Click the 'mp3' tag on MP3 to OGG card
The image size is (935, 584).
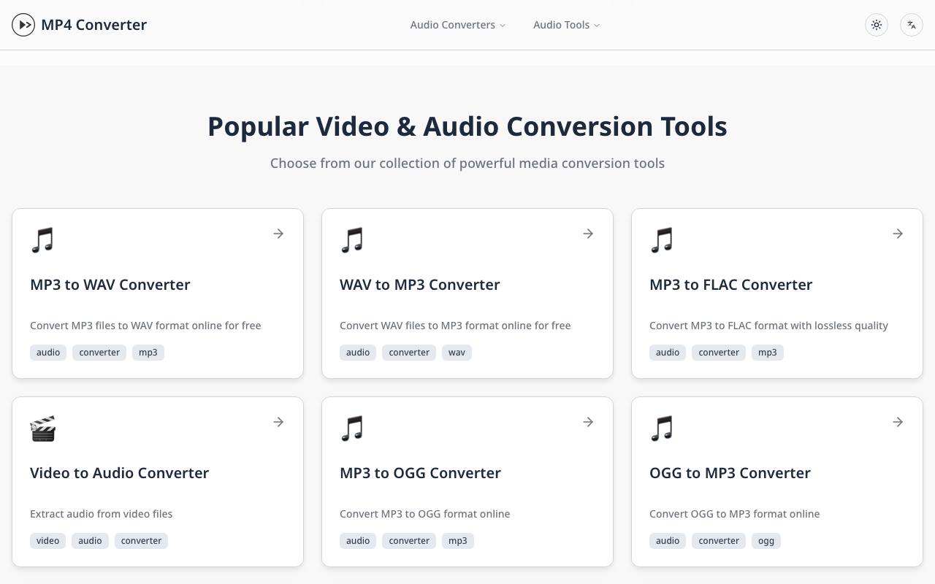(x=458, y=541)
